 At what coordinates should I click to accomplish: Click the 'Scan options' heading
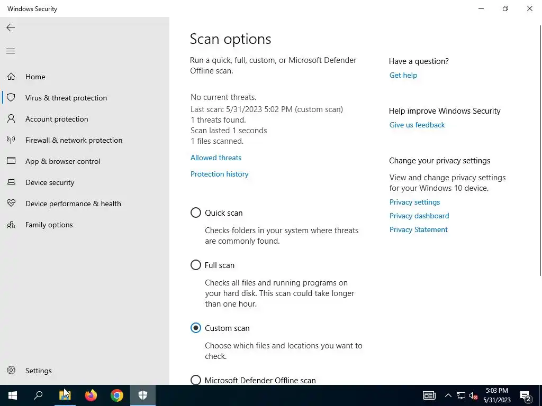pyautogui.click(x=231, y=39)
